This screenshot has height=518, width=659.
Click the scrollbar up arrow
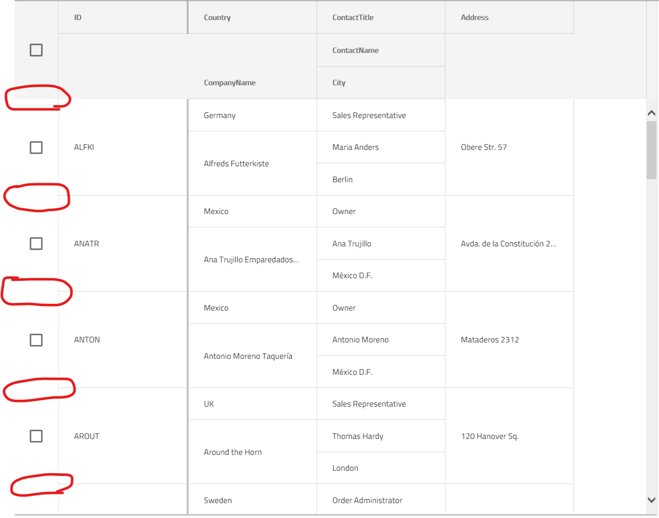click(651, 112)
